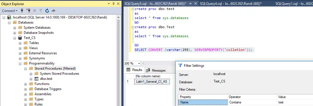
Task: Close the Object Explorer panel
Action: [118, 4]
